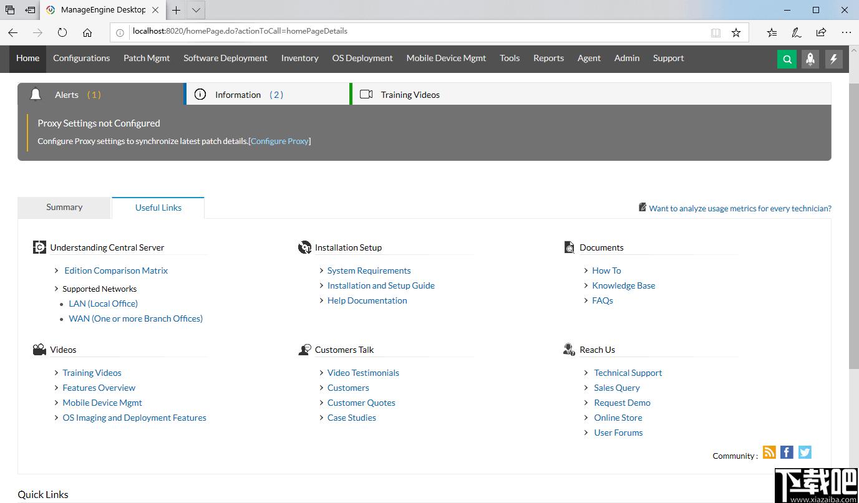Go back in browser history
Screen dimensions: 859x503
pos(12,32)
